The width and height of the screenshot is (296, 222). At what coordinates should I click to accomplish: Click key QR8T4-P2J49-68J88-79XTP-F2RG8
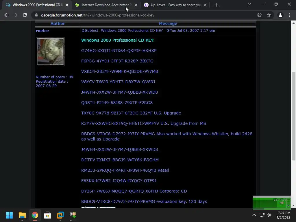[x=117, y=103]
